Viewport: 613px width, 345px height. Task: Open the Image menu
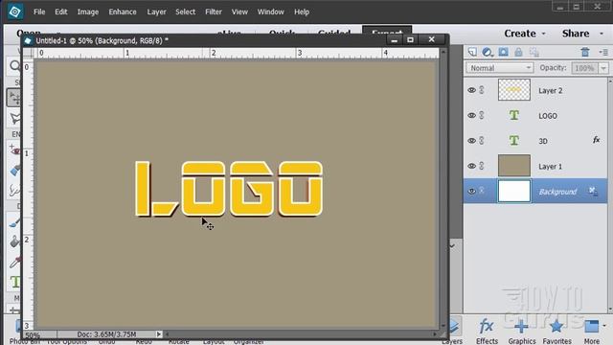[88, 11]
